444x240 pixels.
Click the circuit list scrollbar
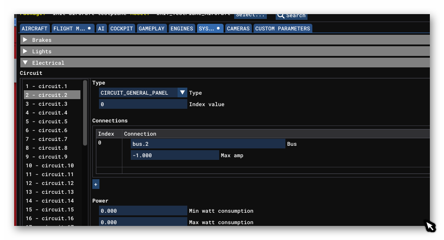tap(85, 113)
